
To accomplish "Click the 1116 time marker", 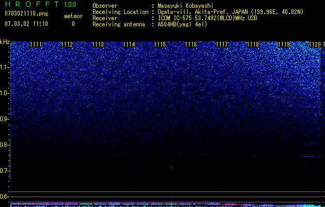I will (191, 45).
